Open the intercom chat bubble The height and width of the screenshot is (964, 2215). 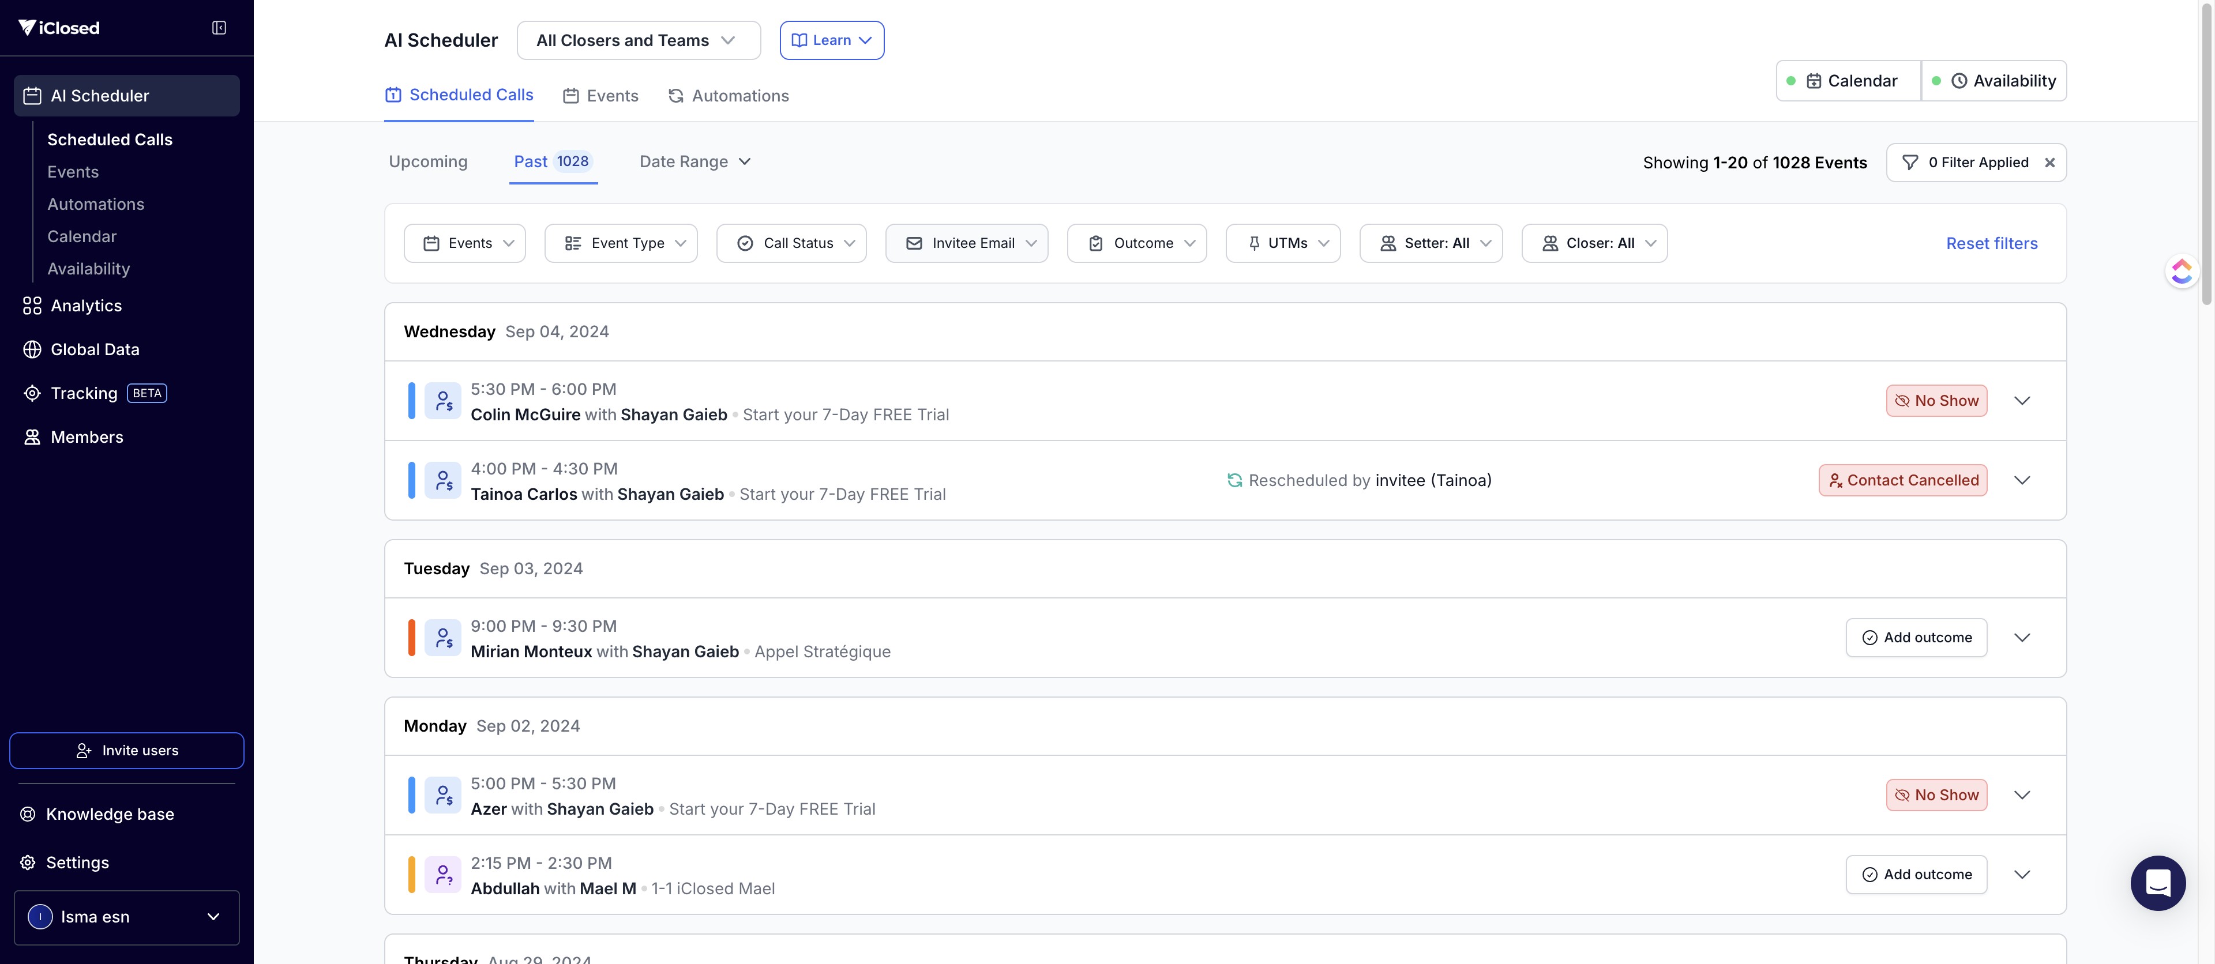pyautogui.click(x=2157, y=882)
